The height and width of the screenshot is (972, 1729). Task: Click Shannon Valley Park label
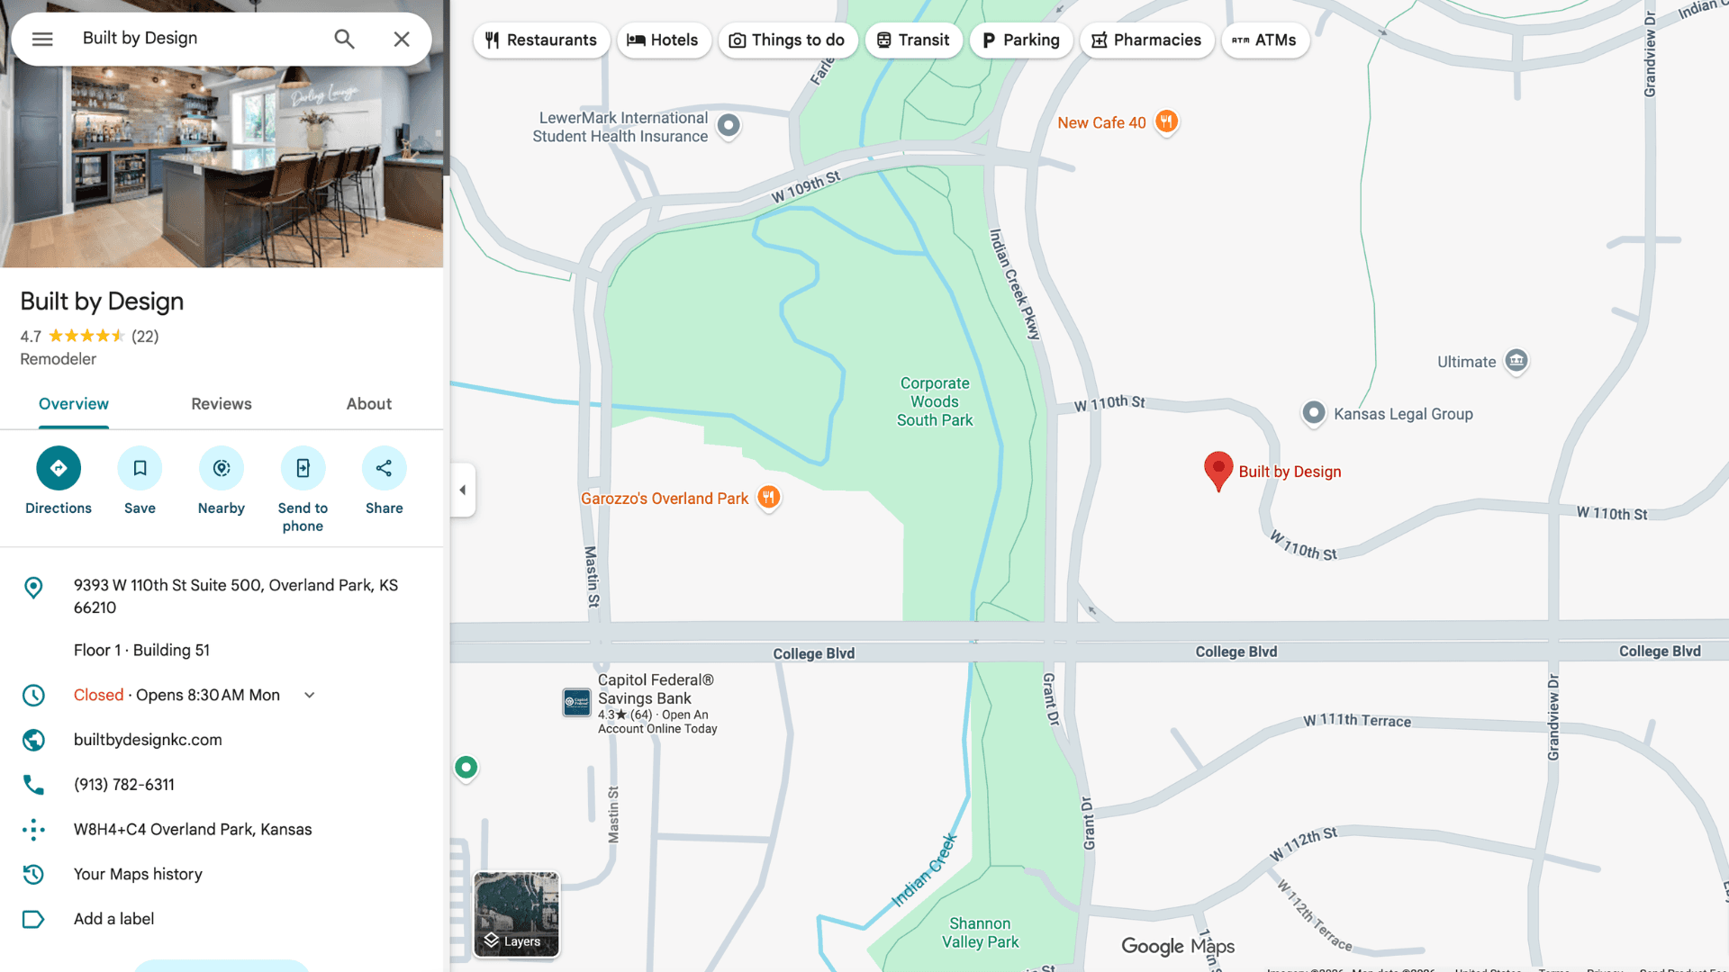tap(980, 932)
